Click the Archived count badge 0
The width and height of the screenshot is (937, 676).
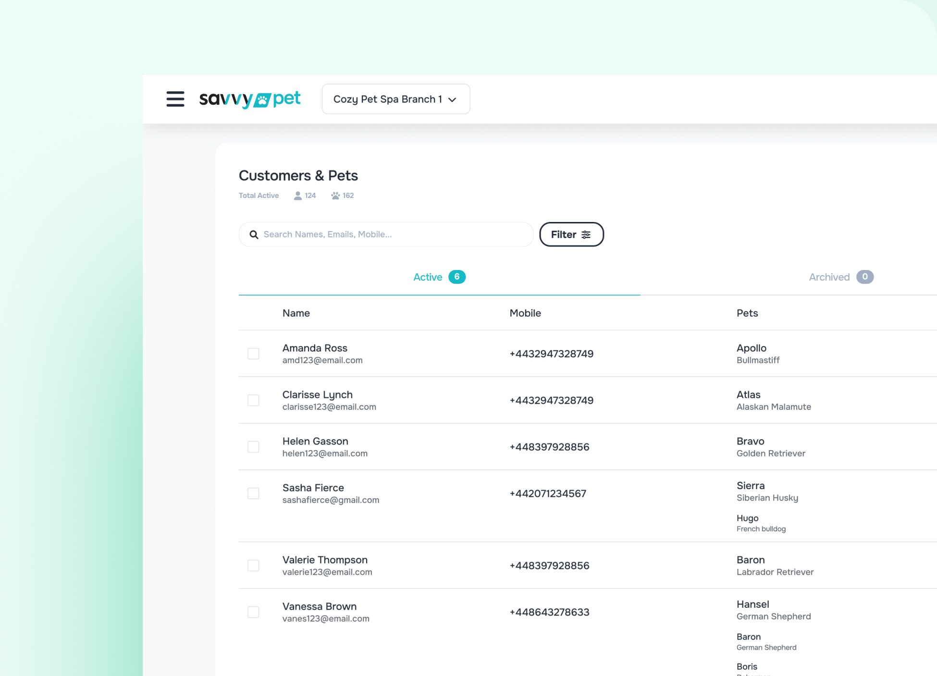point(865,277)
